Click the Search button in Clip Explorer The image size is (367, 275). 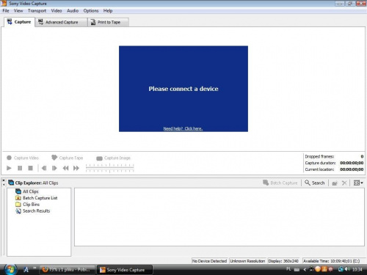tap(314, 183)
